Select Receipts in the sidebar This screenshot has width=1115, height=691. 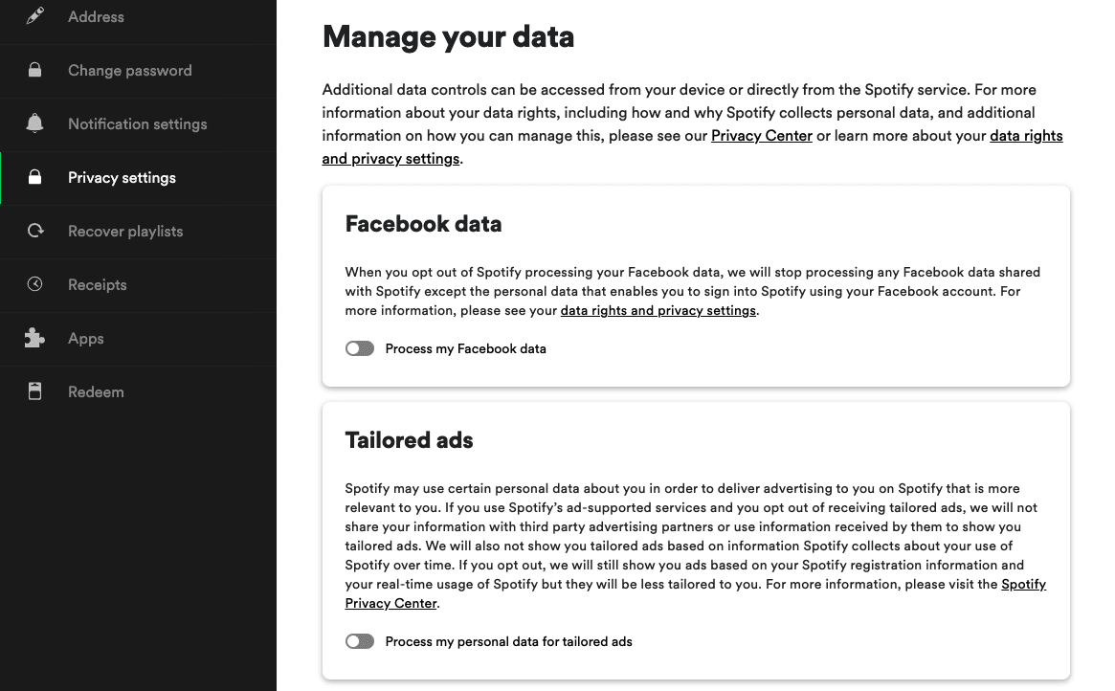click(x=99, y=284)
